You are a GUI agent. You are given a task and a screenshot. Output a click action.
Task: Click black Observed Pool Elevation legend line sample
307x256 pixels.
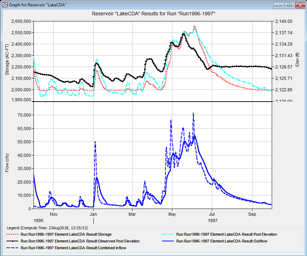(x=12, y=241)
